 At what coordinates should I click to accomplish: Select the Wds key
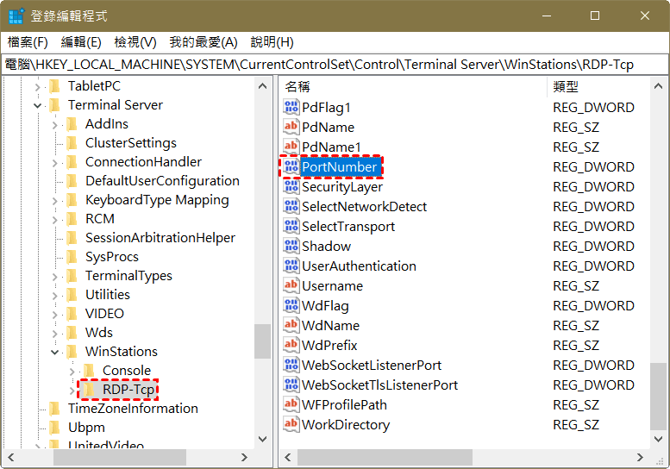pyautogui.click(x=99, y=333)
